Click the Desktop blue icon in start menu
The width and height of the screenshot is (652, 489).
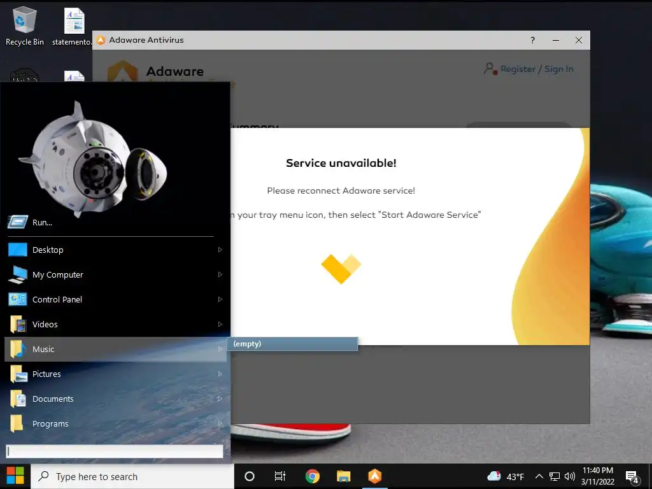pos(17,250)
